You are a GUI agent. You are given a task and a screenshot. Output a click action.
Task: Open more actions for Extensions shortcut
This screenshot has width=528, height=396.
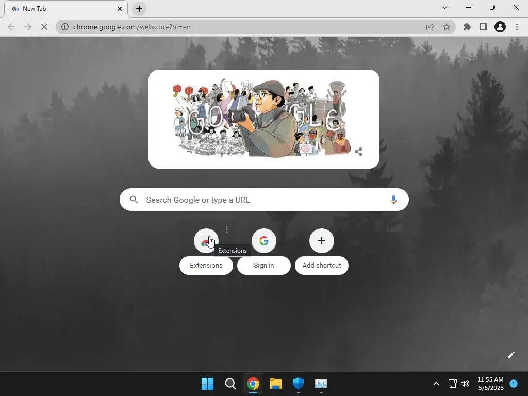227,229
